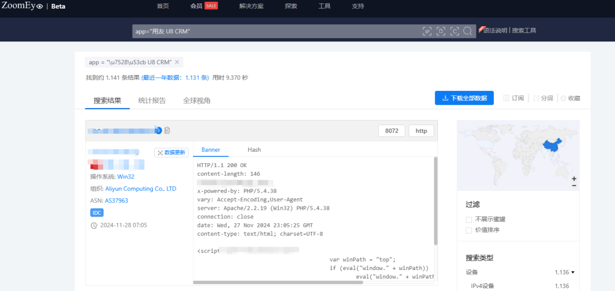The width and height of the screenshot is (615, 291).
Task: Select the Hash tab
Action: point(254,149)
